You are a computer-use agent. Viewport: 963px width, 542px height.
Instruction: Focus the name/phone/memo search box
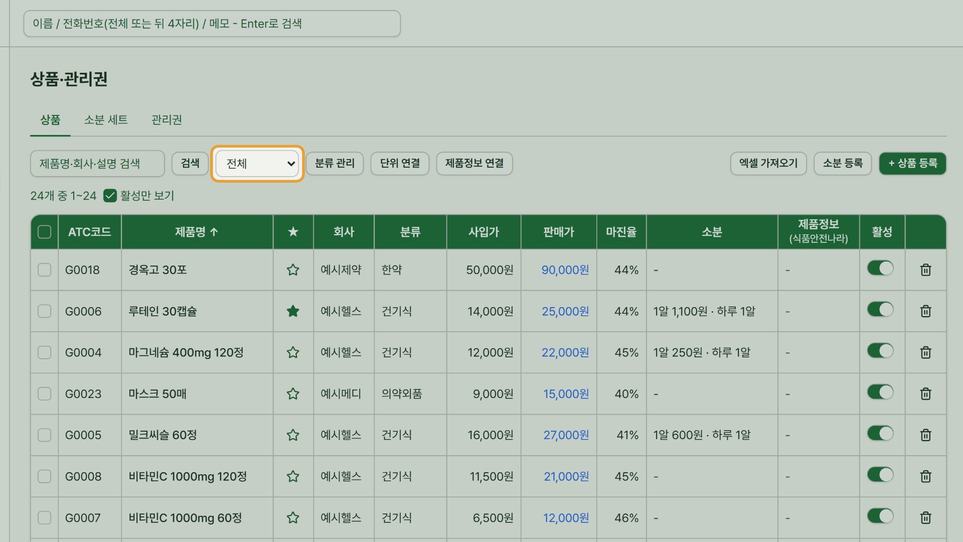pos(212,24)
